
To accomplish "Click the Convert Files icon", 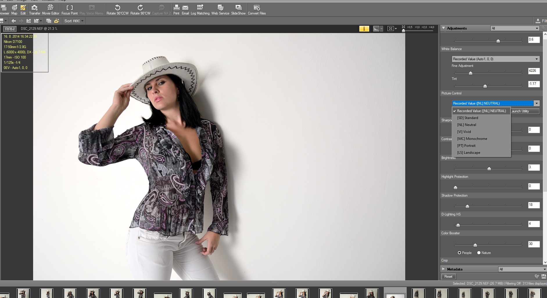I will [x=257, y=8].
